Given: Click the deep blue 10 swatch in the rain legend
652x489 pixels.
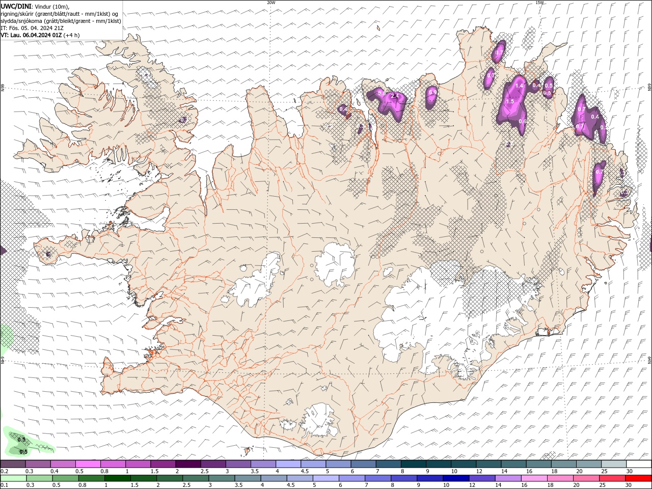Looking at the screenshot, I should (455, 478).
